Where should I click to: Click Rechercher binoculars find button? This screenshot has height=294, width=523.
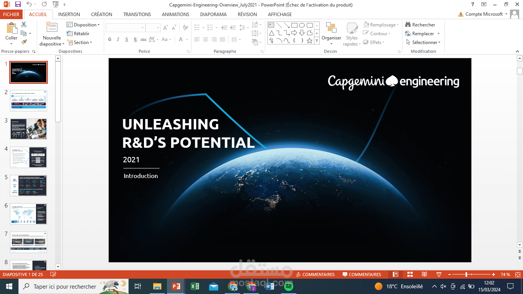click(420, 25)
